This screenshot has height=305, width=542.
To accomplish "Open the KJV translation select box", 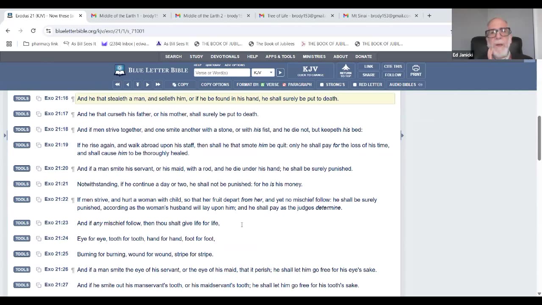I will (x=263, y=72).
